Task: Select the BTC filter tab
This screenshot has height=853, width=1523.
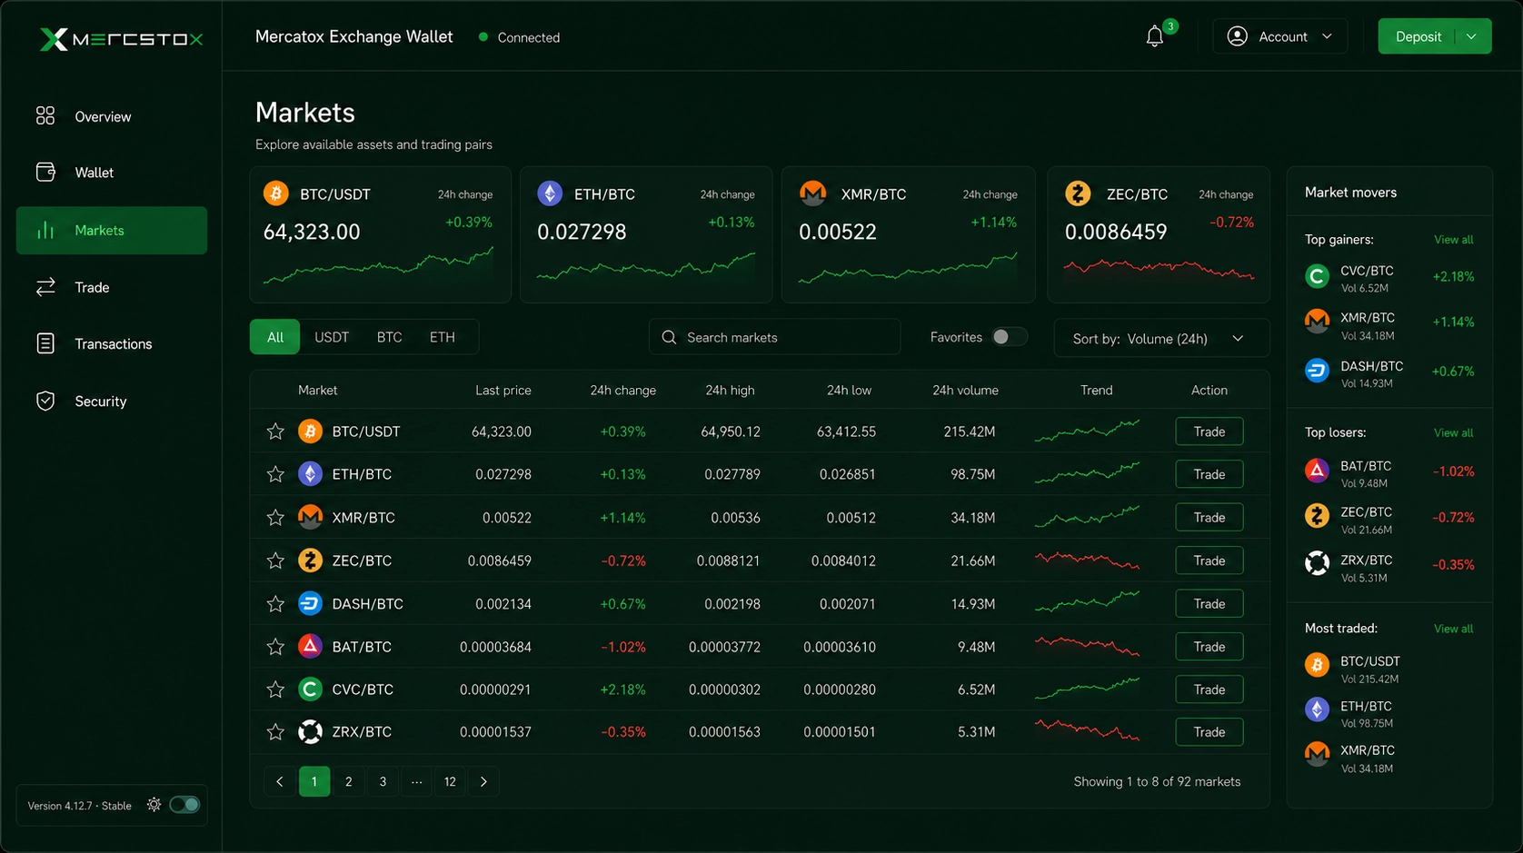Action: [389, 338]
